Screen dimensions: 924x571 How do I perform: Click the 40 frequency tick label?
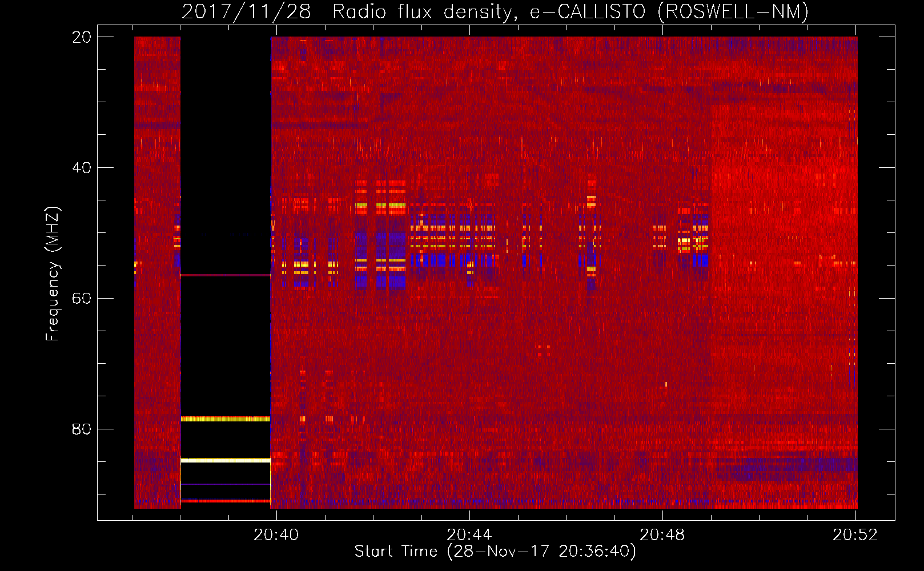82,168
